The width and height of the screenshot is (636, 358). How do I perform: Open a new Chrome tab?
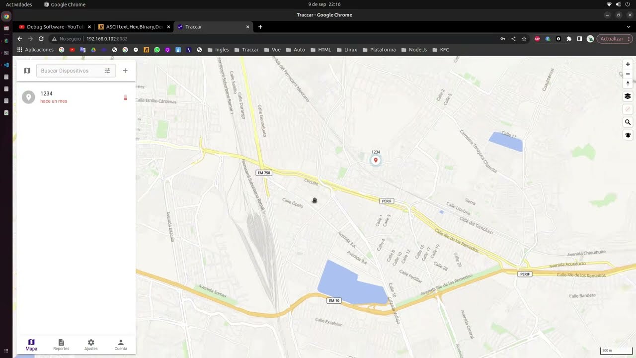pyautogui.click(x=260, y=27)
